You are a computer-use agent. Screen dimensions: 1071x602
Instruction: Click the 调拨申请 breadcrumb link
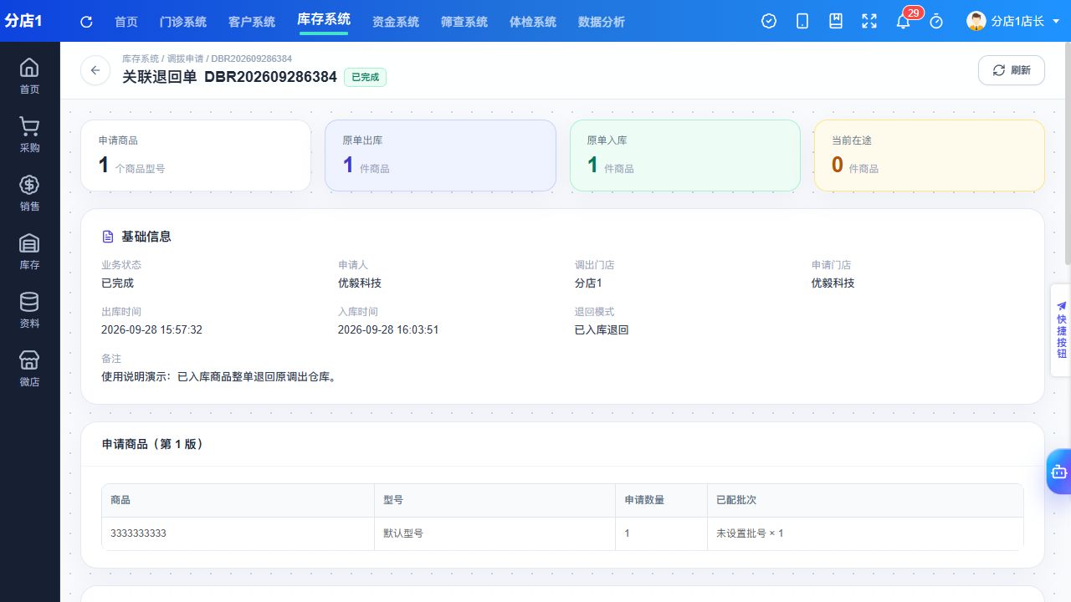(186, 59)
